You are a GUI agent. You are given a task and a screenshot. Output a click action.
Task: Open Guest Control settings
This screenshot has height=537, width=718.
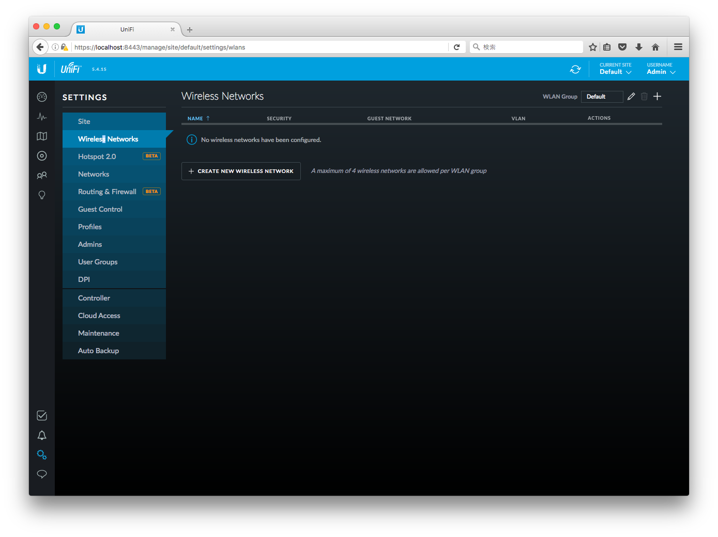coord(114,209)
